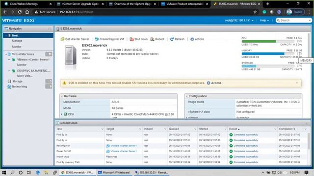Image resolution: width=314 pixels, height=176 pixels.
Task: Click the CPU usage bar
Action: pos(268,41)
